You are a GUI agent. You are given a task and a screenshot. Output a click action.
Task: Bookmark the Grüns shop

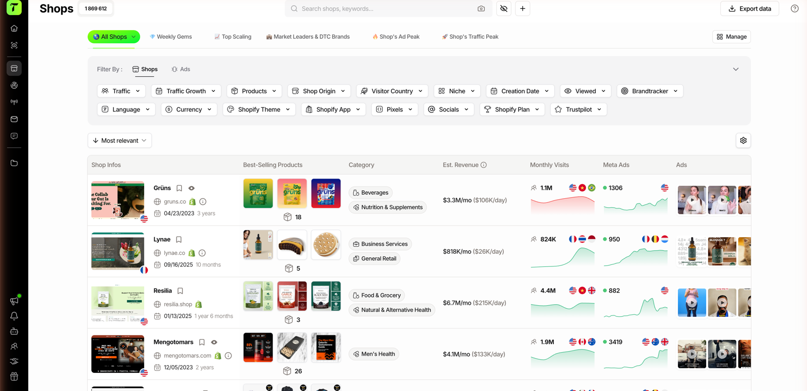179,188
